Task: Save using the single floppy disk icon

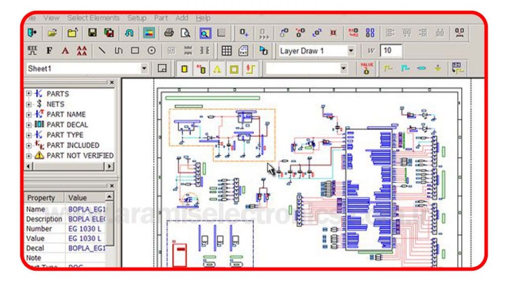Action: pyautogui.click(x=92, y=32)
